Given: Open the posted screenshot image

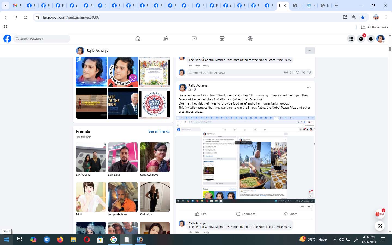Looking at the screenshot, I should pos(246,160).
